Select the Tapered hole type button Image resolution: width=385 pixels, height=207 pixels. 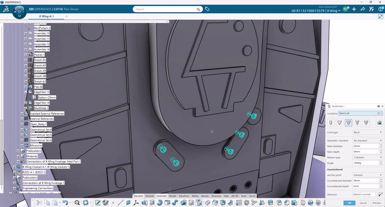pyautogui.click(x=340, y=122)
